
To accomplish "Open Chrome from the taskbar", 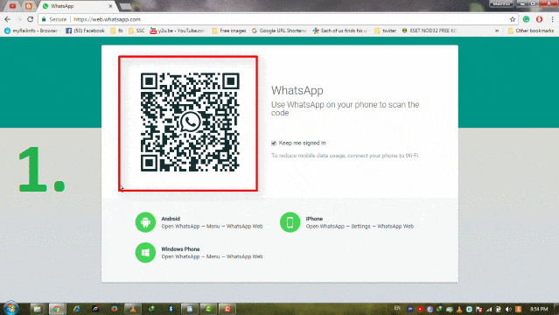I will click(56, 309).
